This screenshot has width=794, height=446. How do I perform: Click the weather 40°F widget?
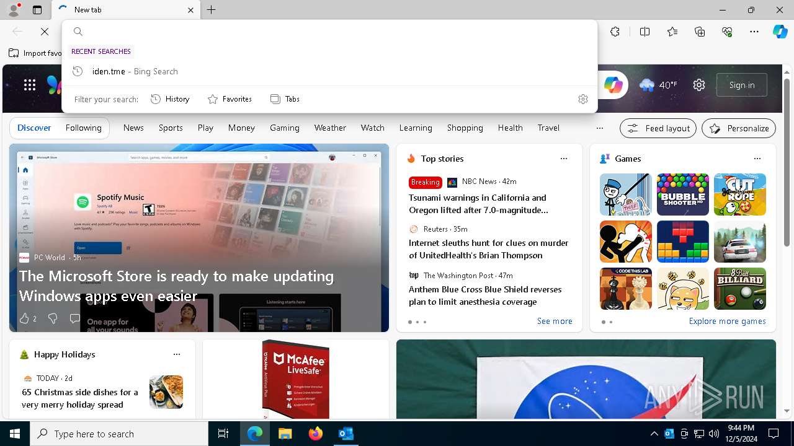pyautogui.click(x=659, y=85)
